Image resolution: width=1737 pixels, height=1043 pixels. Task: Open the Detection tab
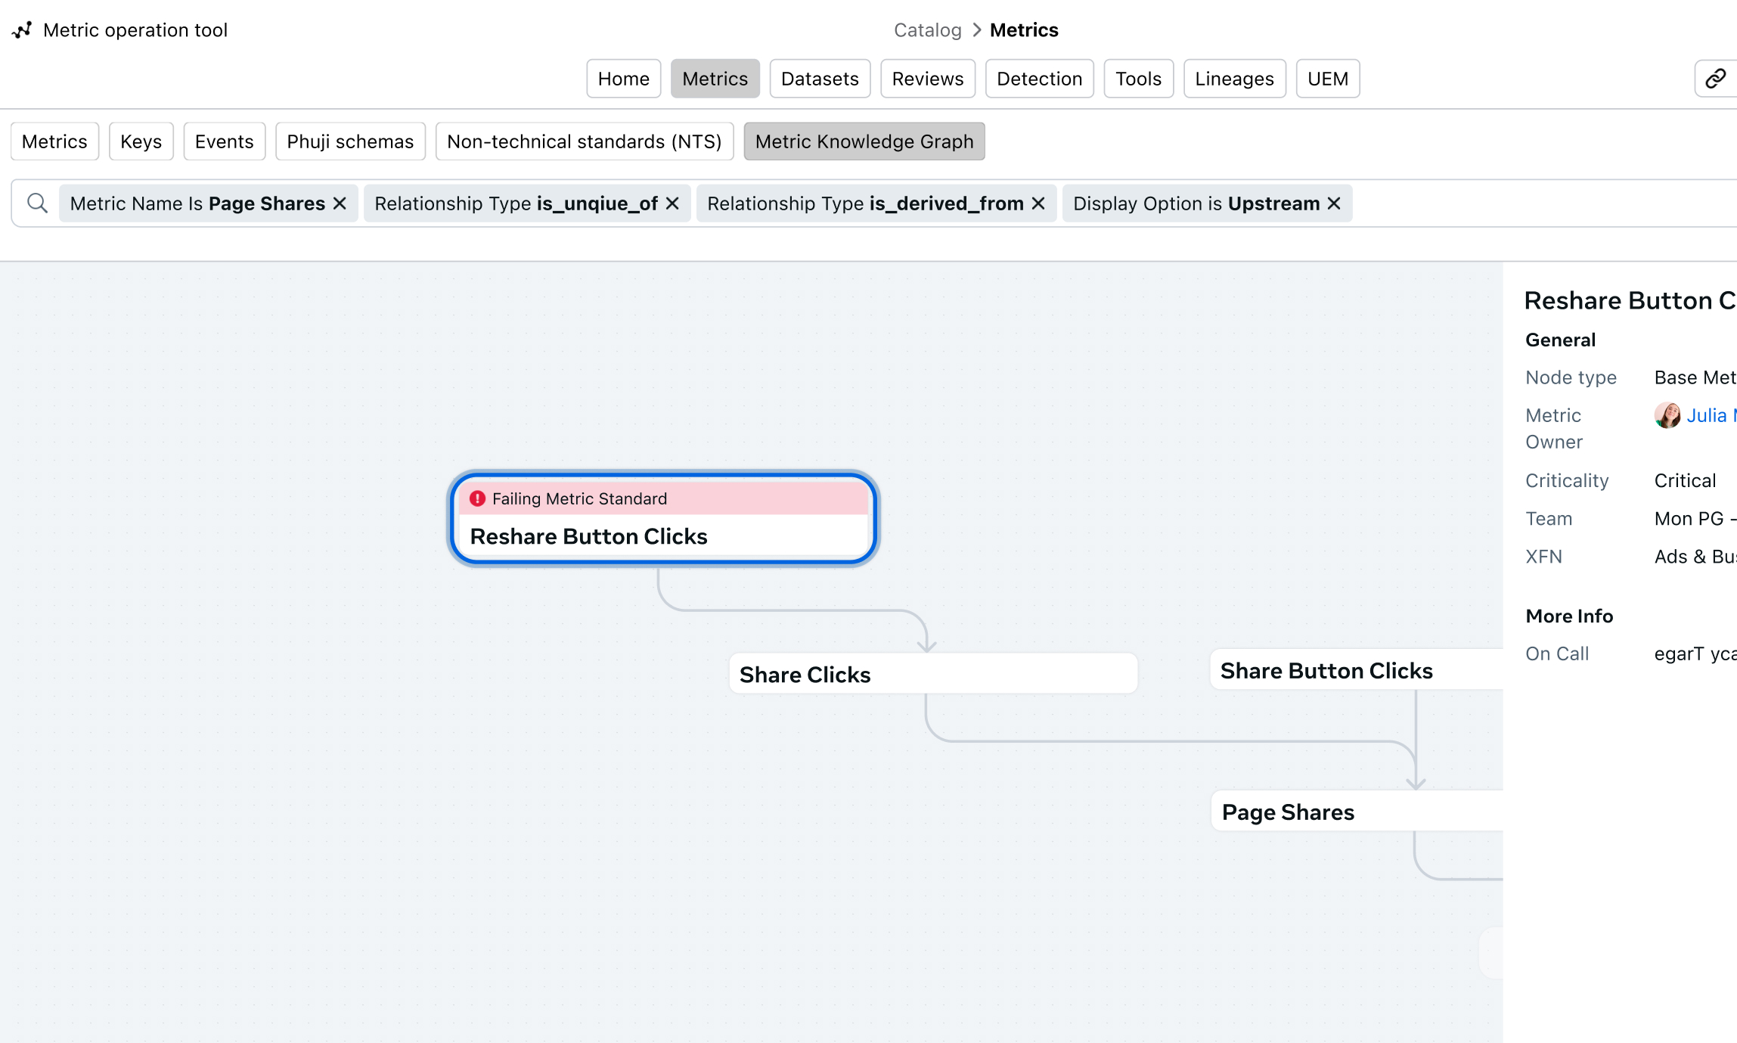pos(1039,79)
